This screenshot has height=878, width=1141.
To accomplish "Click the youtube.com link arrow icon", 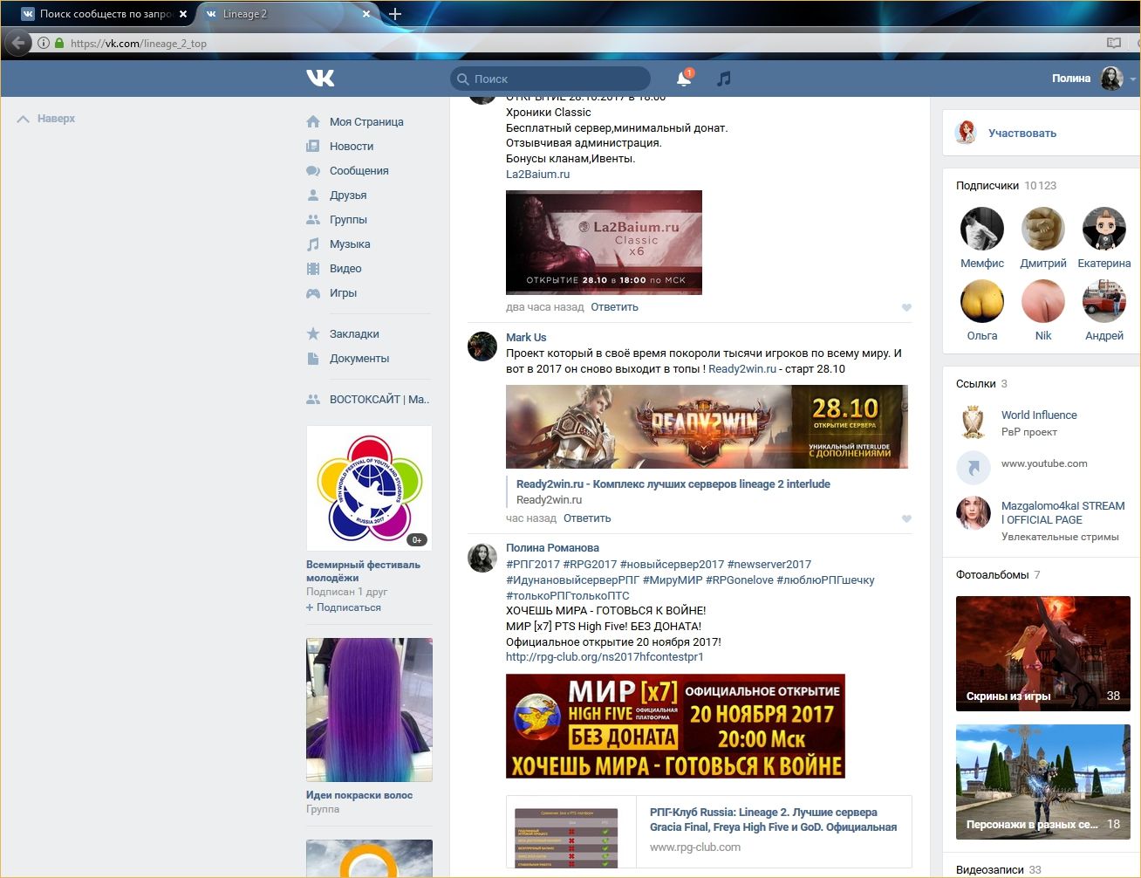I will (974, 468).
